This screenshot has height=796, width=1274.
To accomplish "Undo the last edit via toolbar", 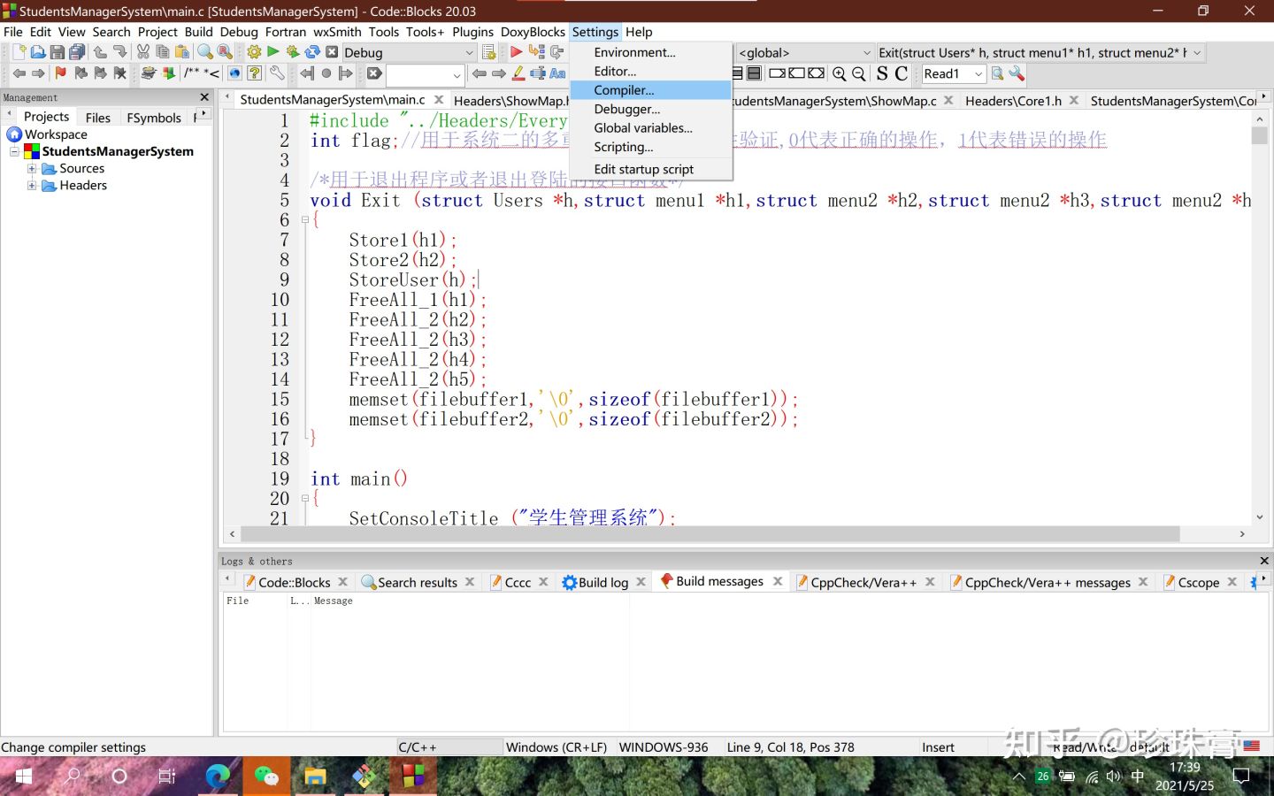I will [x=100, y=52].
